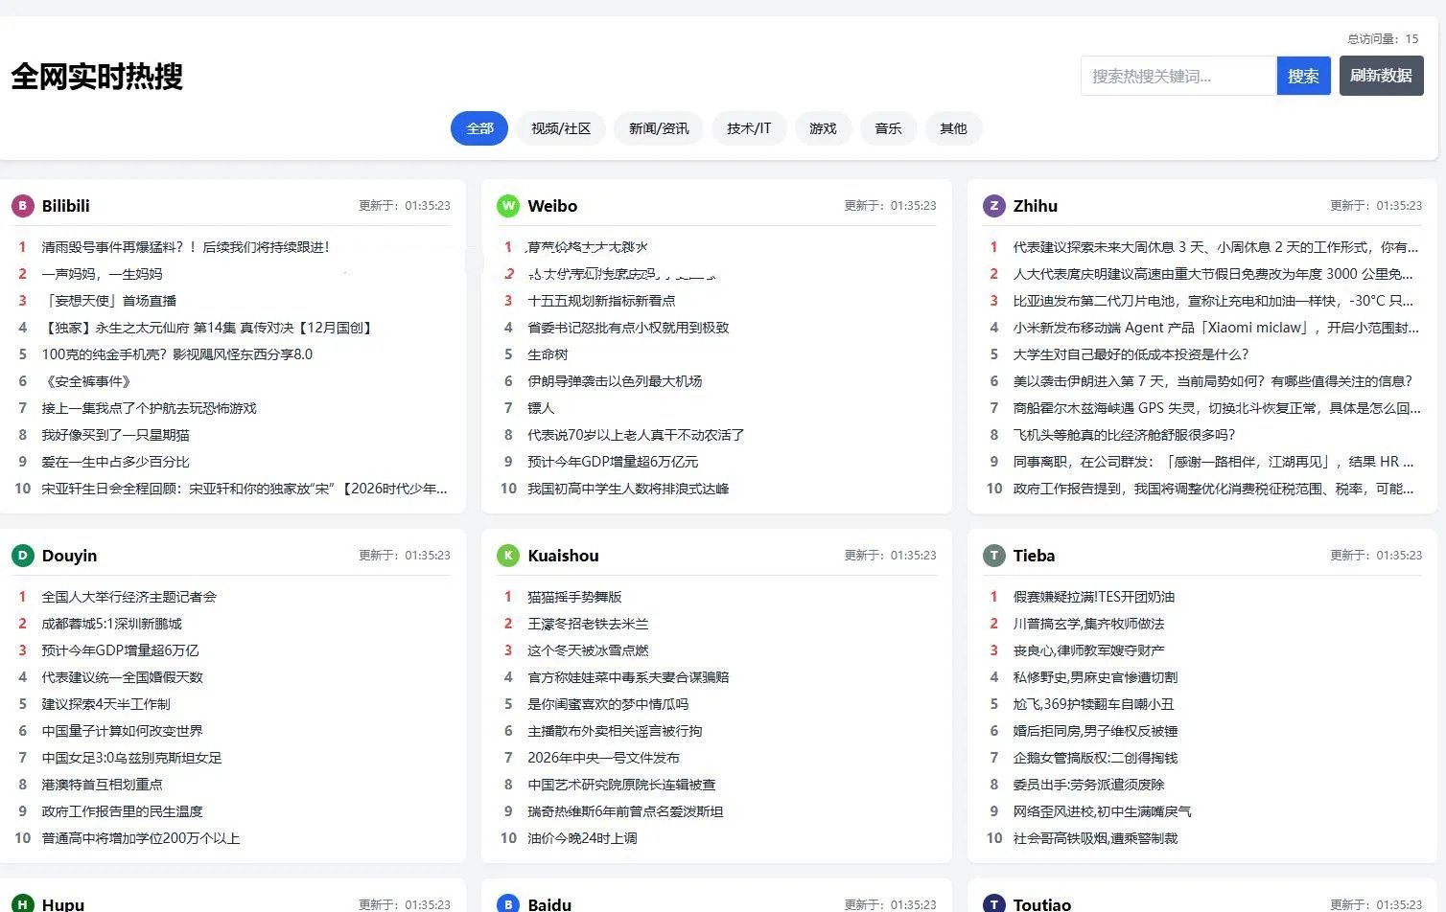Screen dimensions: 1446x912
Task: Click the Toutiao platform icon
Action: tap(994, 903)
